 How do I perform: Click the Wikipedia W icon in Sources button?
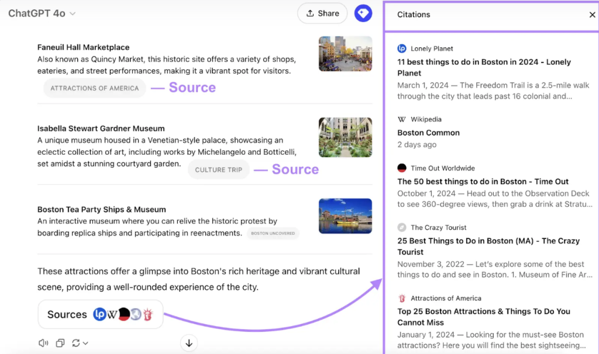(112, 315)
